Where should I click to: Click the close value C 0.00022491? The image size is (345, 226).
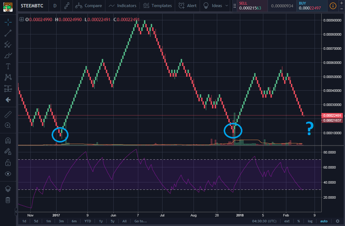tap(127, 20)
